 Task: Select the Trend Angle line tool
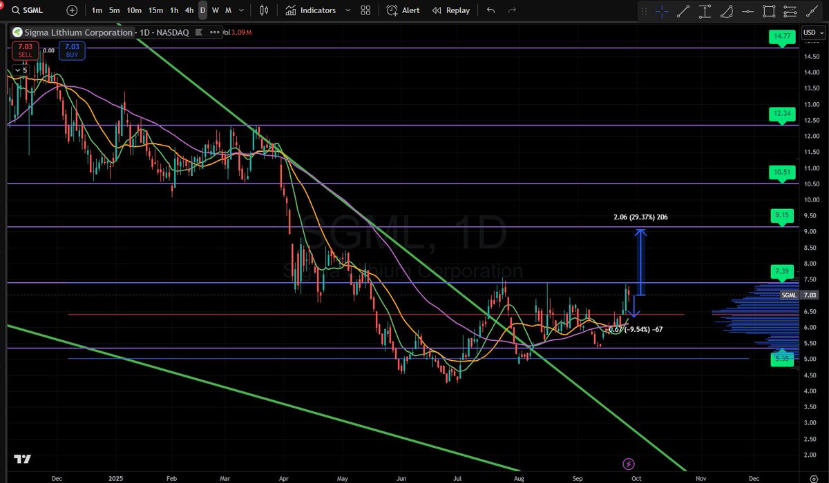(810, 10)
